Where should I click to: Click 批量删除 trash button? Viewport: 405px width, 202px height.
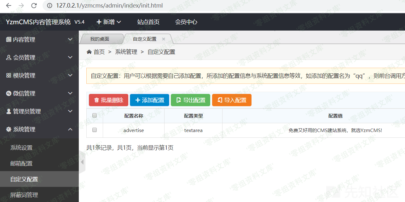pos(108,100)
